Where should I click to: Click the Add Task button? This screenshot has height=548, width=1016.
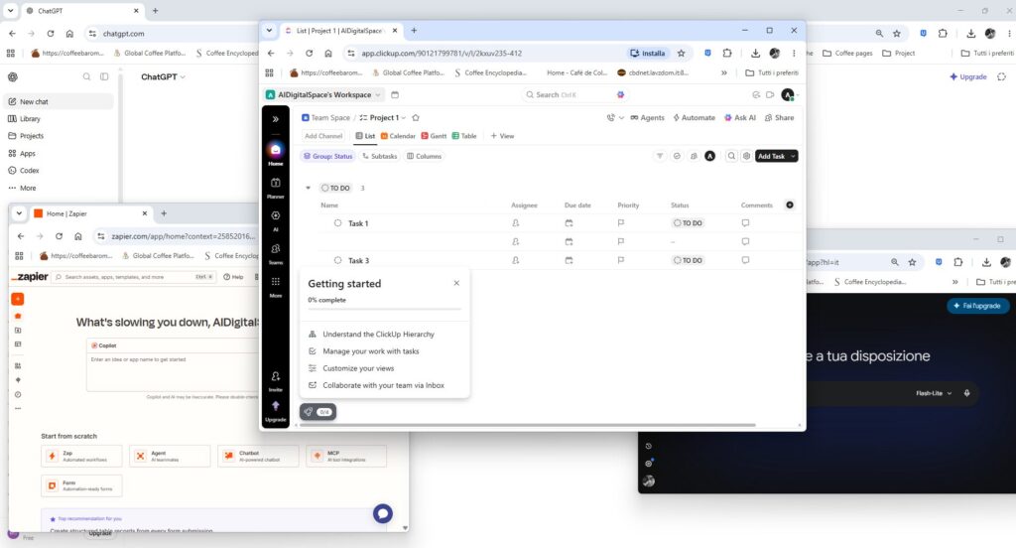click(x=771, y=156)
